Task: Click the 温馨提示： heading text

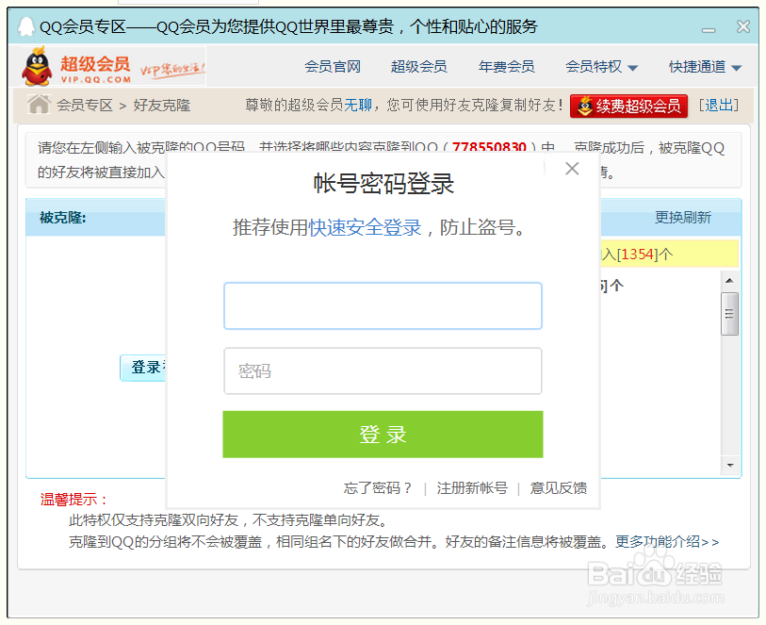Action: point(74,500)
